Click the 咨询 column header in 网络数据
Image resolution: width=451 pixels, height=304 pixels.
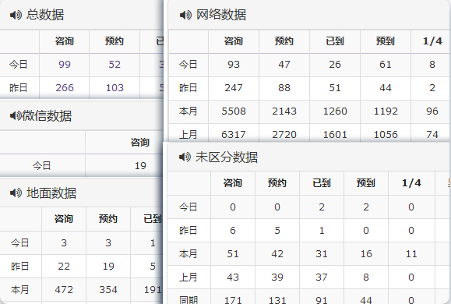click(234, 41)
